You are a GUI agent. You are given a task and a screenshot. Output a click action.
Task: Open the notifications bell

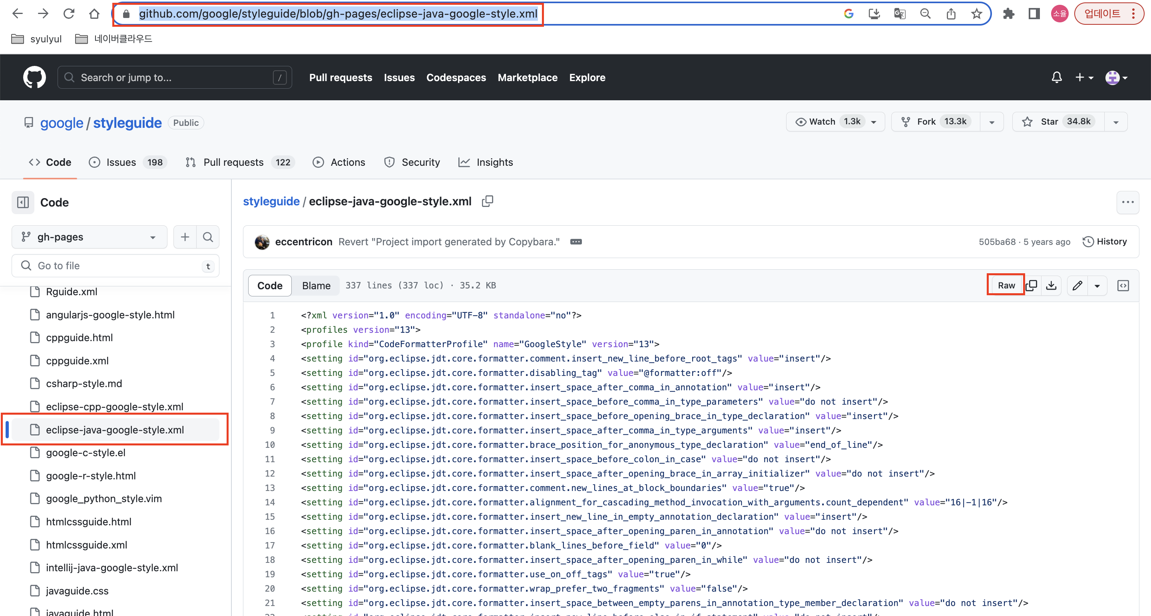(1056, 77)
